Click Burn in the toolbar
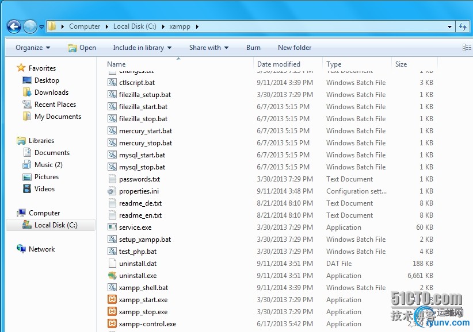This screenshot has height=332, width=473. click(253, 48)
